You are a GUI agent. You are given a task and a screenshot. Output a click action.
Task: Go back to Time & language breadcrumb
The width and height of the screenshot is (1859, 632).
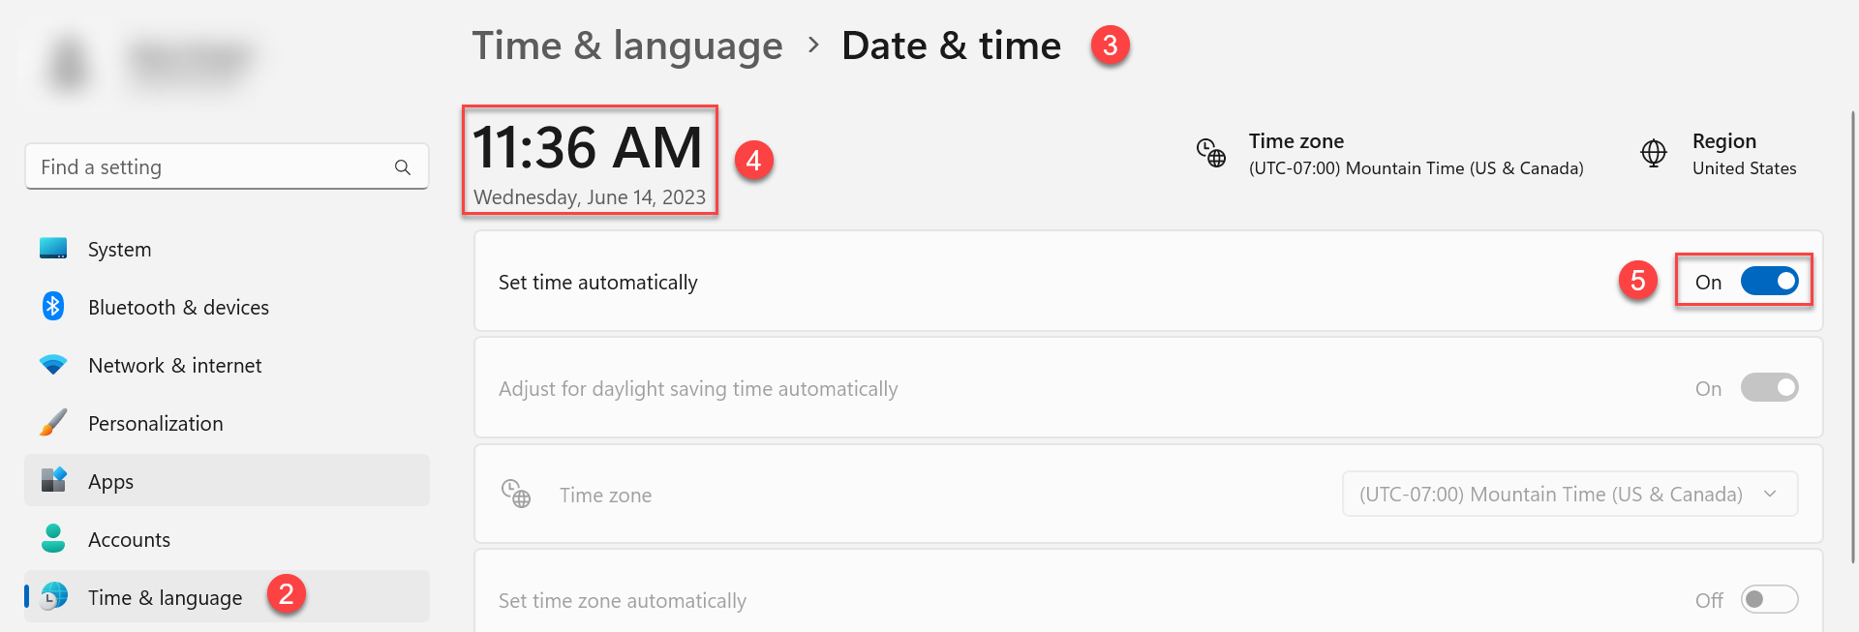[627, 45]
